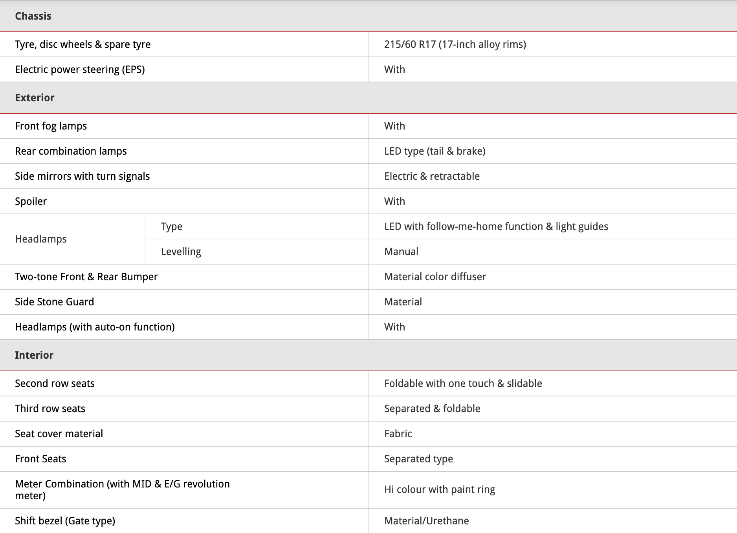The width and height of the screenshot is (737, 533).
Task: Click the Exterior section header
Action: (x=35, y=98)
